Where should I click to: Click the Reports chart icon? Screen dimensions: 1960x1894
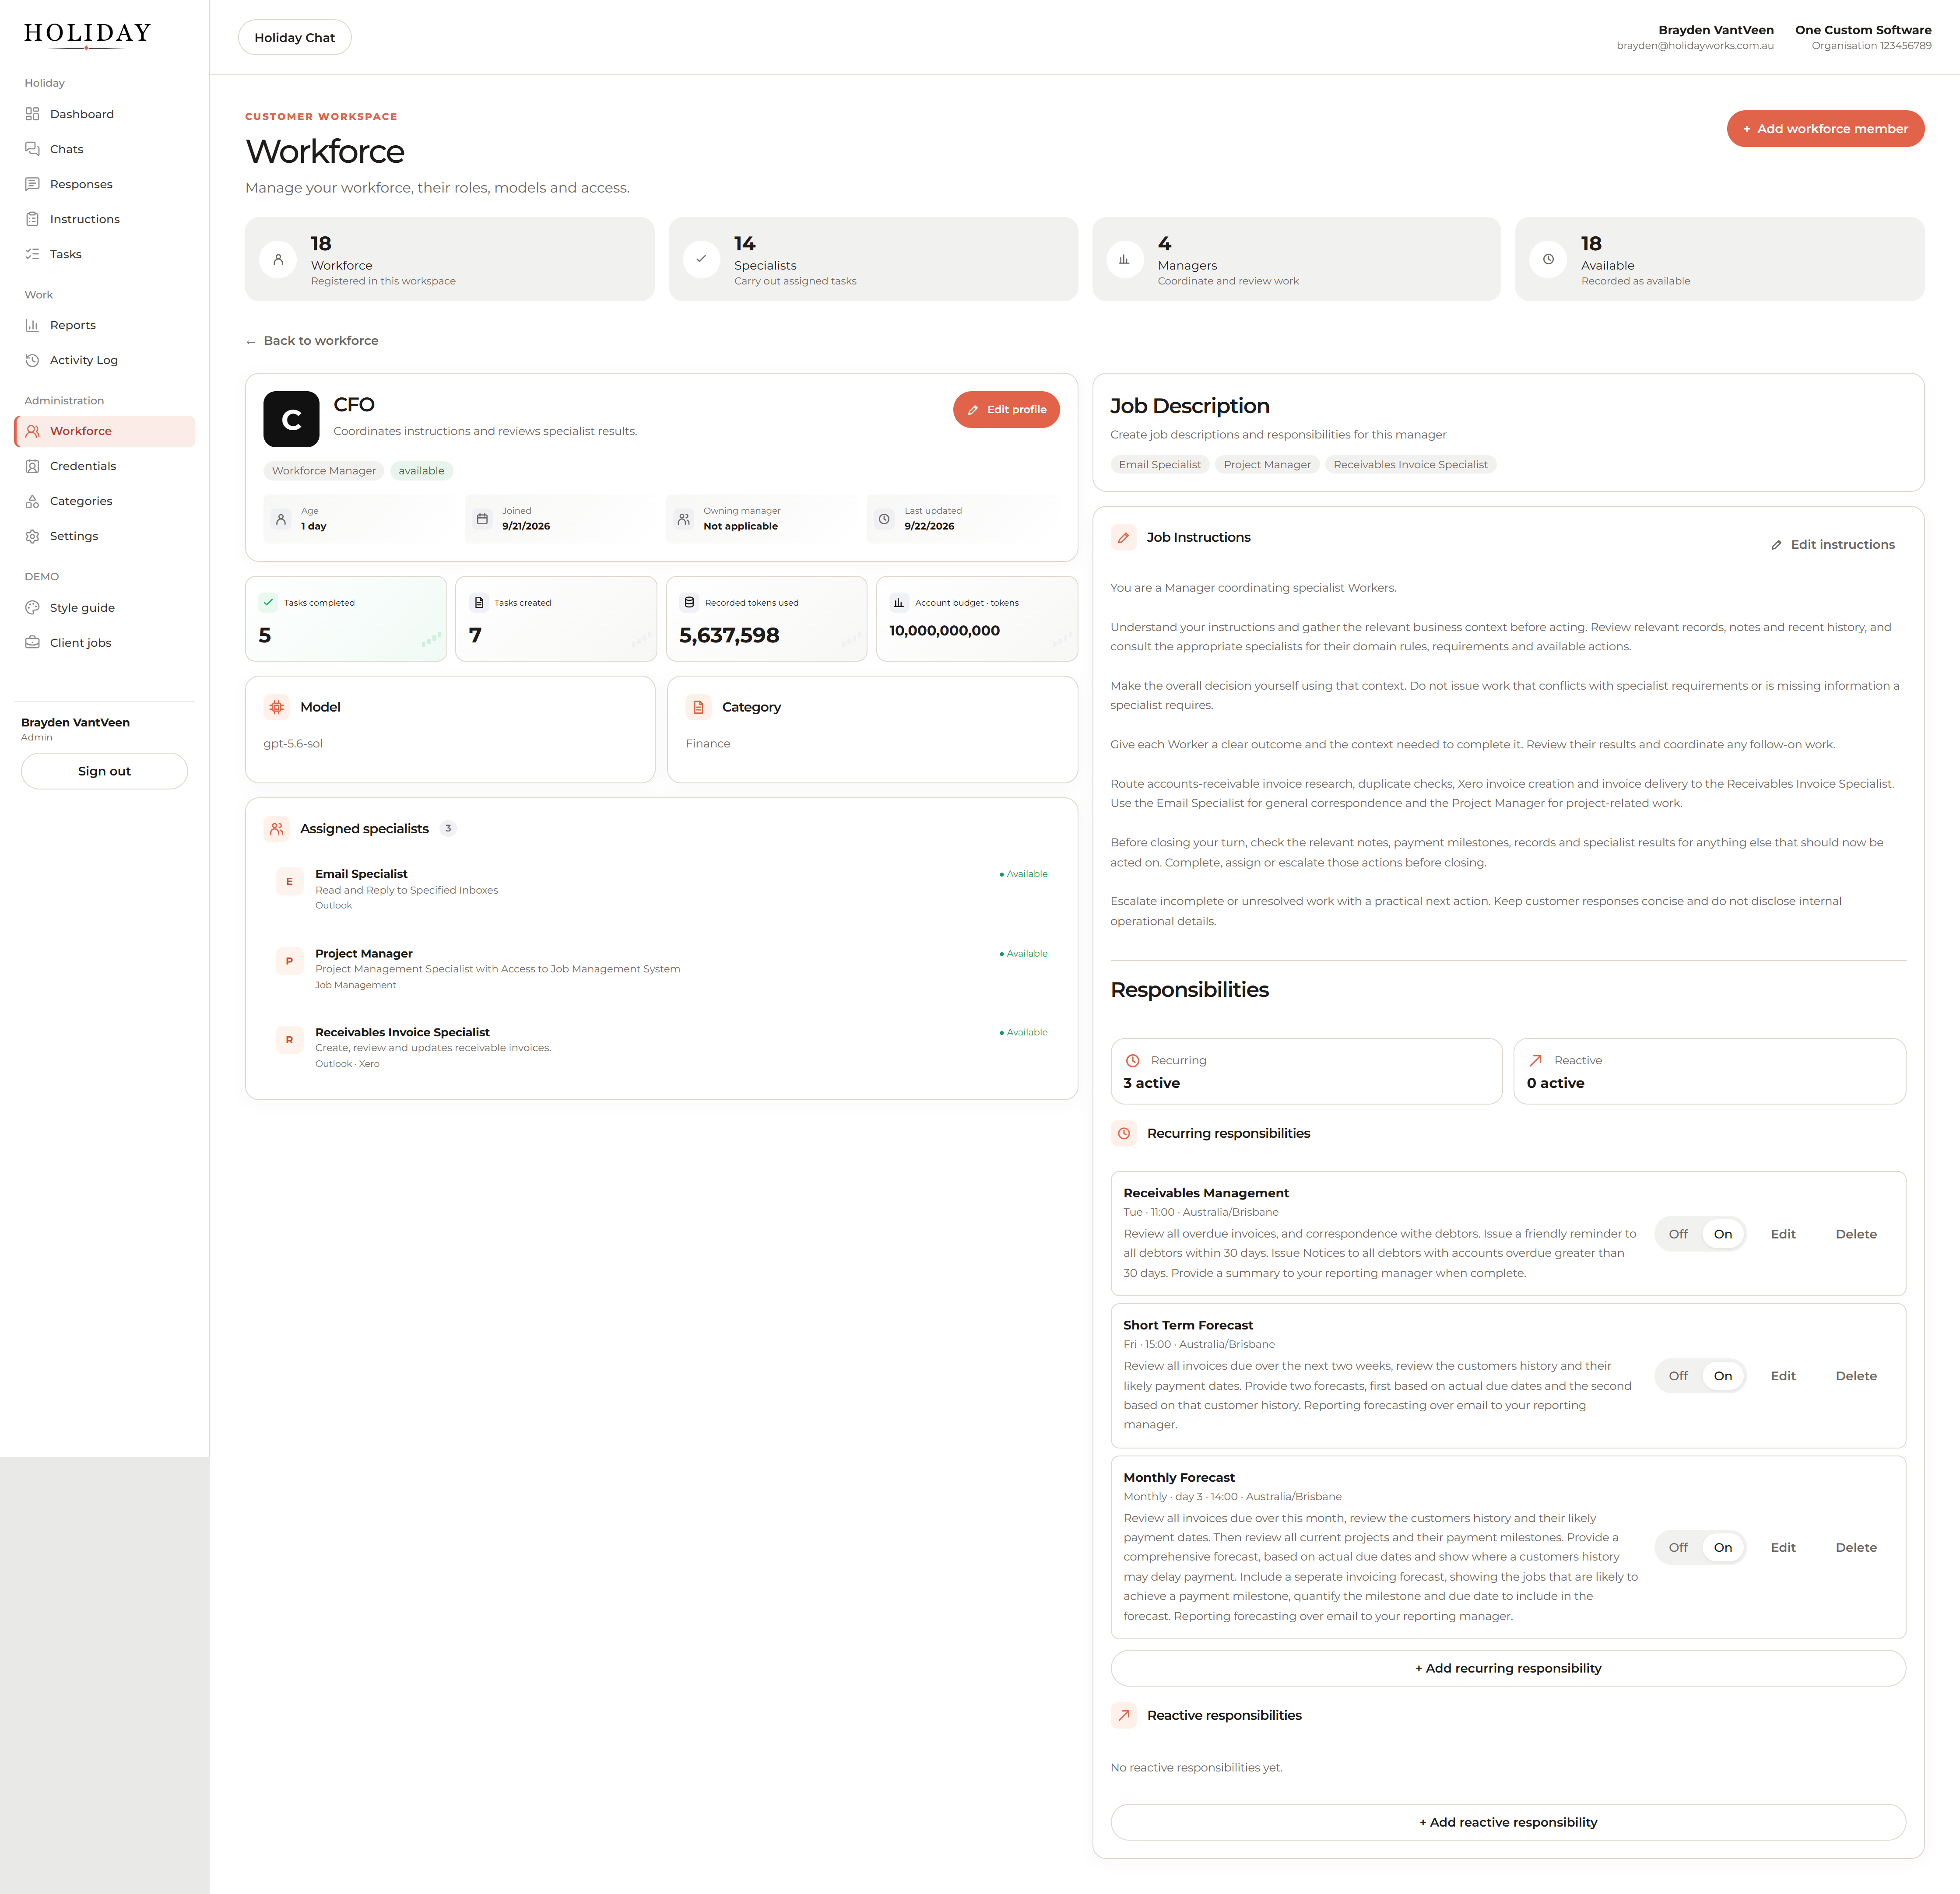click(x=32, y=325)
